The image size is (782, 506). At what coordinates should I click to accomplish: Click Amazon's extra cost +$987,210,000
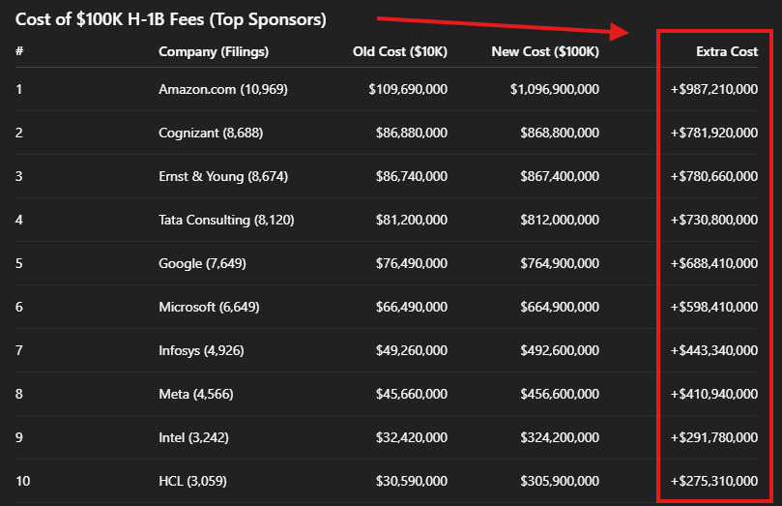click(x=713, y=89)
